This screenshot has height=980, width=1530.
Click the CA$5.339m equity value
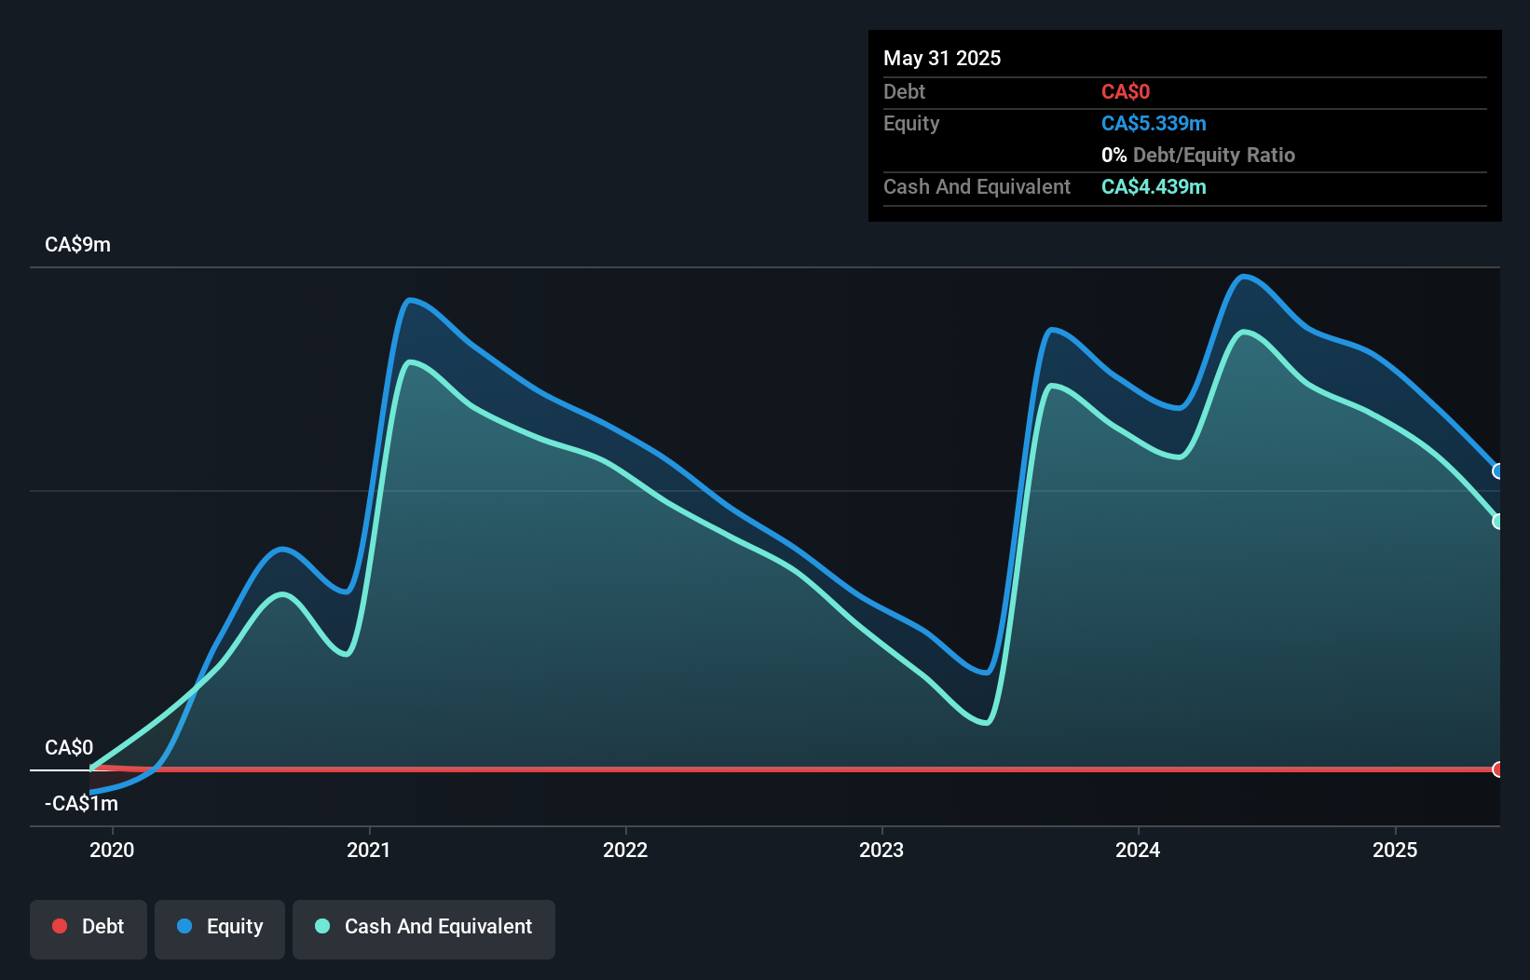pyautogui.click(x=1154, y=124)
